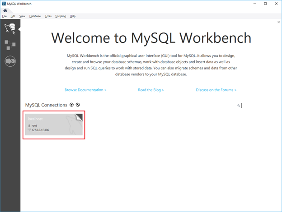Select the MySQL connections dolphin sidebar icon
The height and width of the screenshot is (212, 282).
coord(10,29)
